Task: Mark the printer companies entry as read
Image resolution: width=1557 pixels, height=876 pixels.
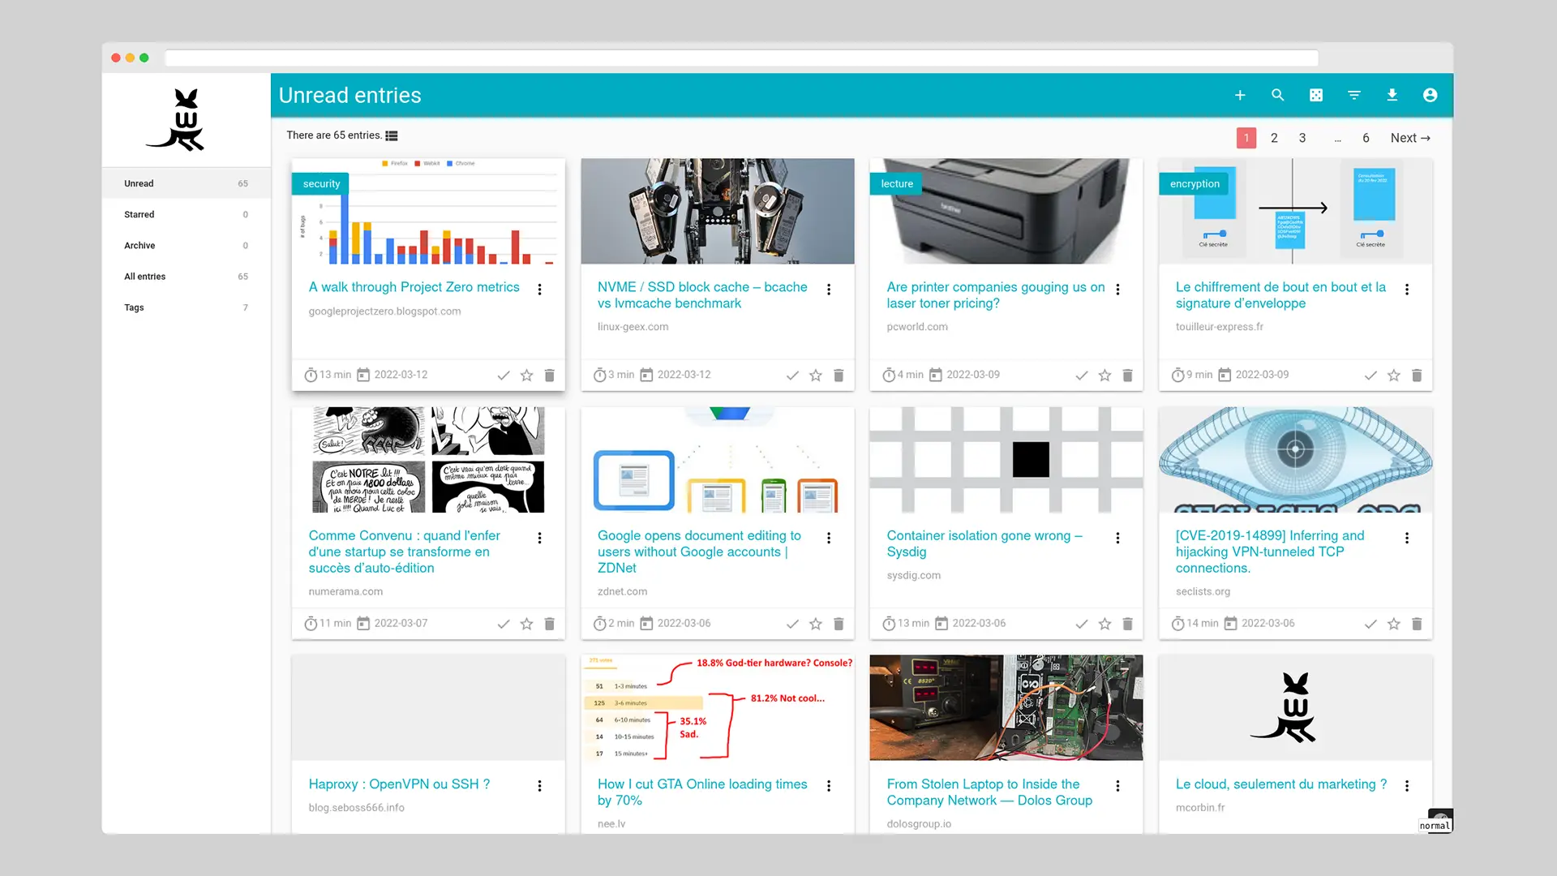Action: click(1081, 375)
